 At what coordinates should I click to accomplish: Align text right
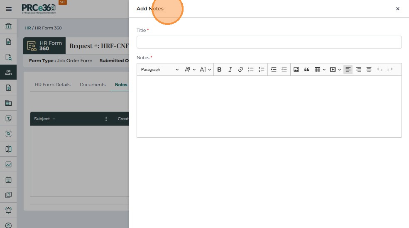click(358, 70)
